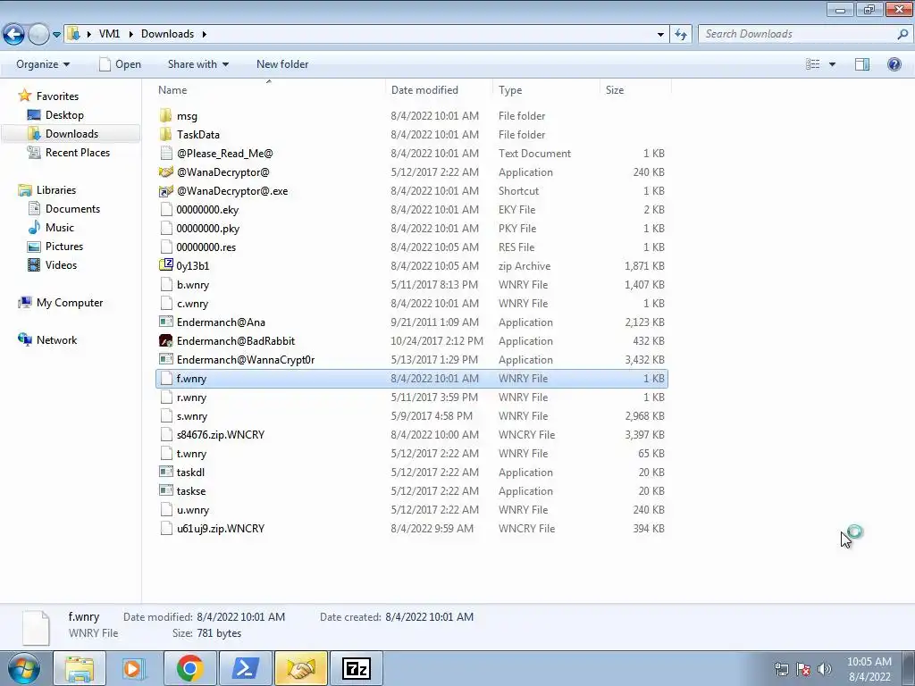Open the address bar history dropdown
The image size is (915, 686).
tap(660, 35)
